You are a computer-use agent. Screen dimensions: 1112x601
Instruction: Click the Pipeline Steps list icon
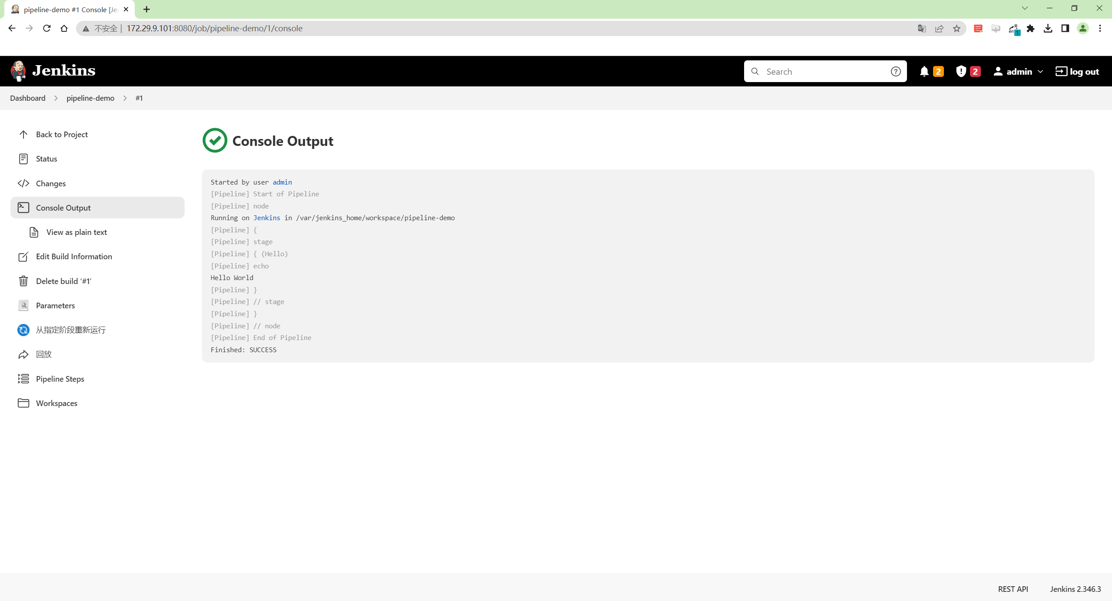point(23,379)
